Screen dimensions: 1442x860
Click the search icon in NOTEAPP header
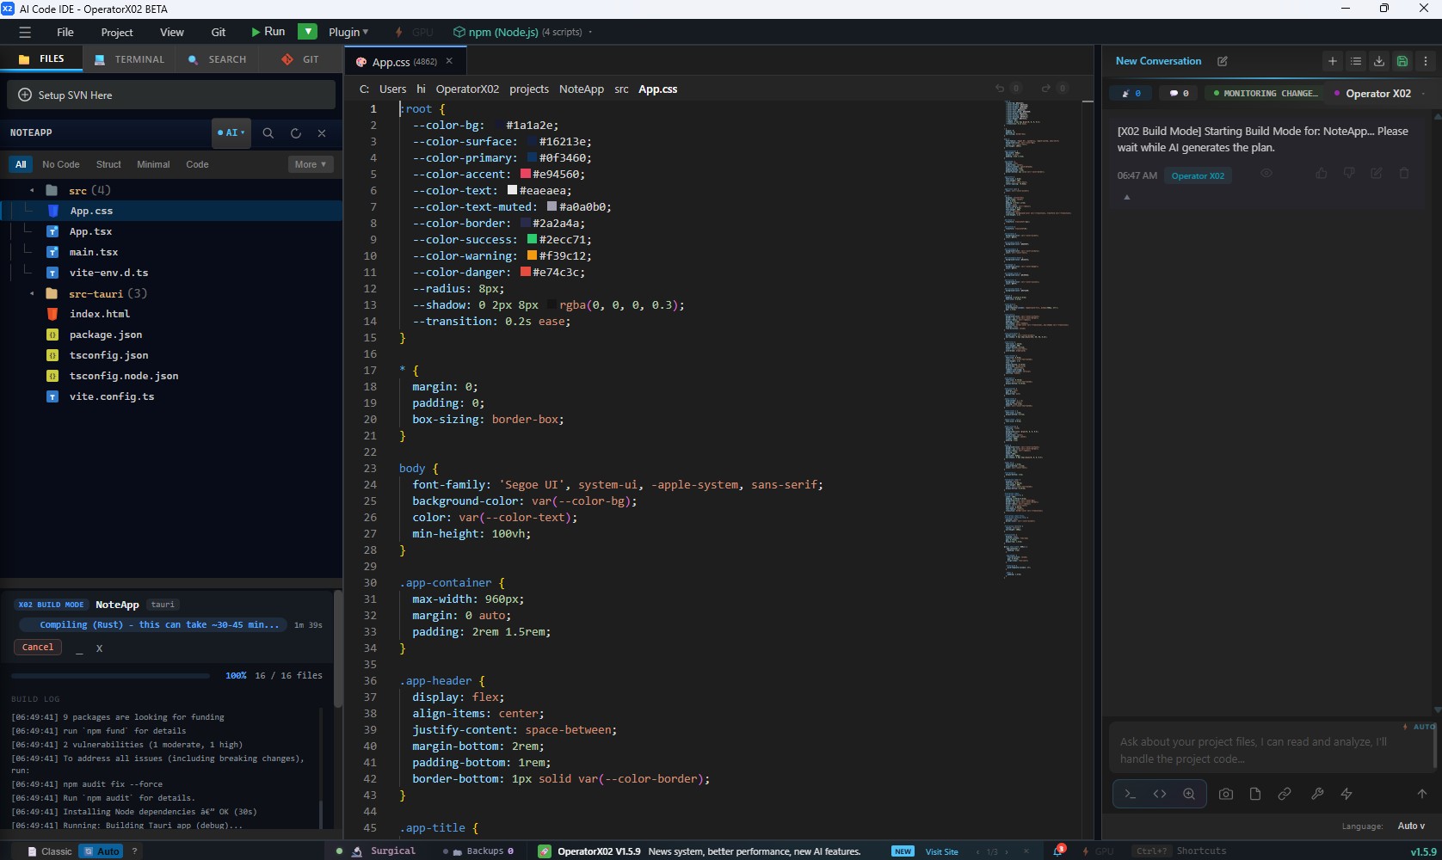268,133
